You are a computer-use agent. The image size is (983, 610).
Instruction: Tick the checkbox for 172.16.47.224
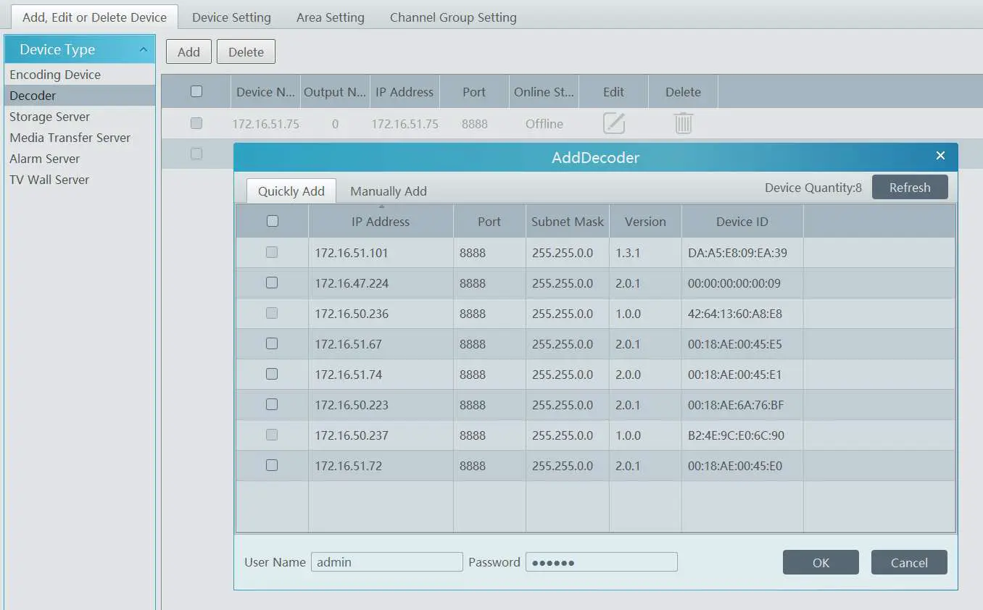pyautogui.click(x=272, y=283)
